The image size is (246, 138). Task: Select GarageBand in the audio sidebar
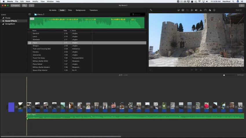[x=10, y=24]
